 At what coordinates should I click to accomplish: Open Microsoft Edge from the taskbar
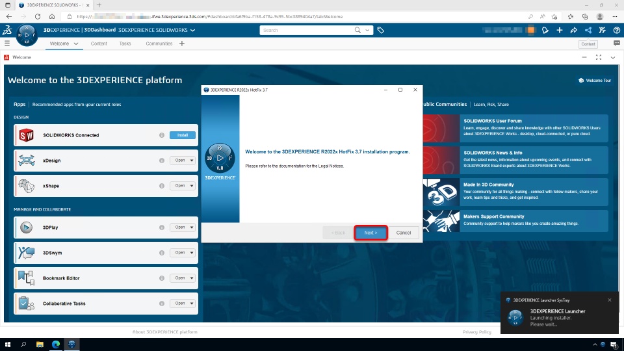[56, 344]
